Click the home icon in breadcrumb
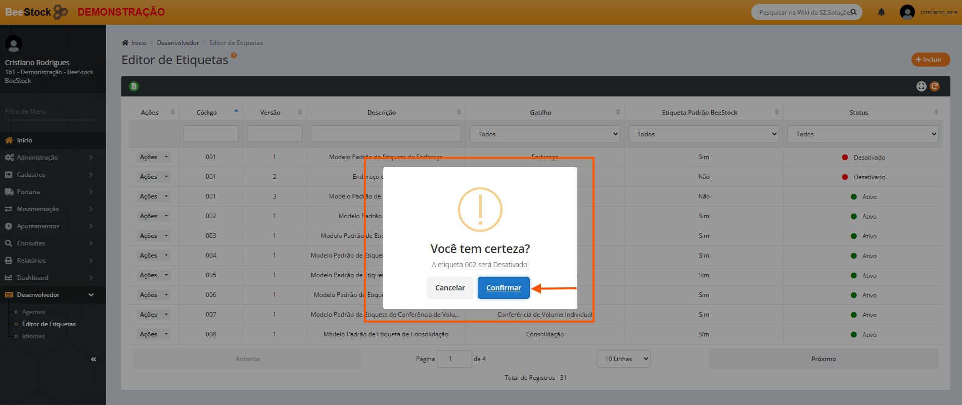Screen dimensions: 962x405 [125, 43]
